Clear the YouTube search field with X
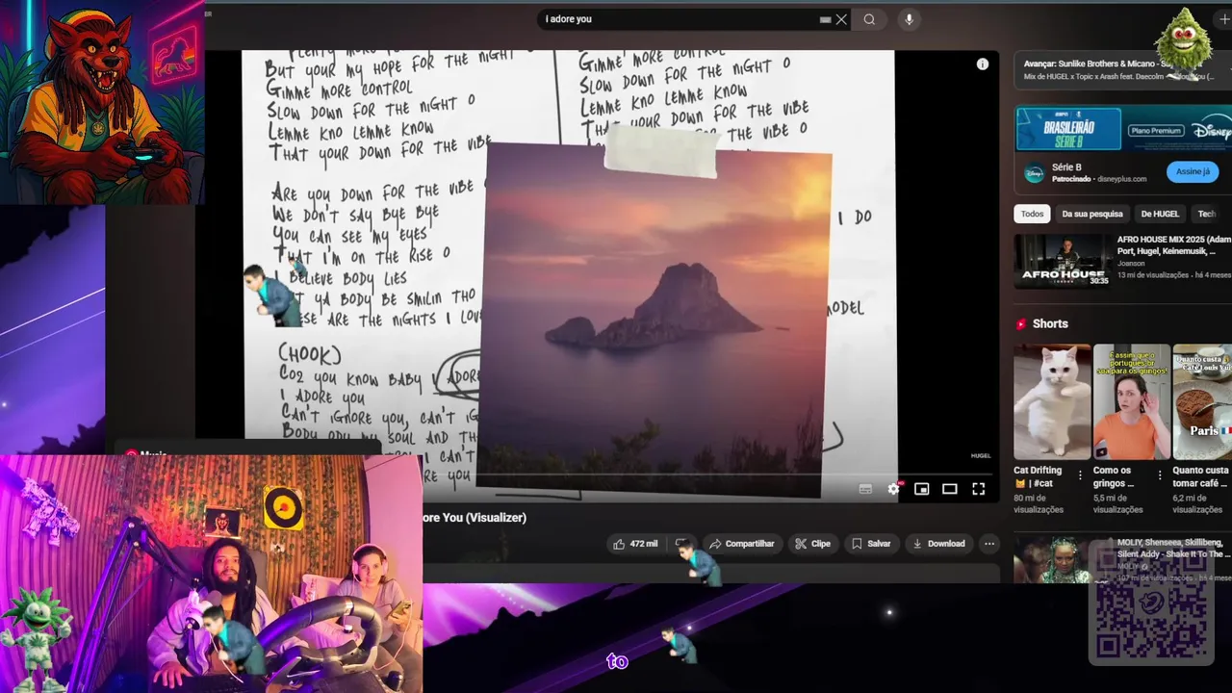This screenshot has height=693, width=1232. (841, 19)
